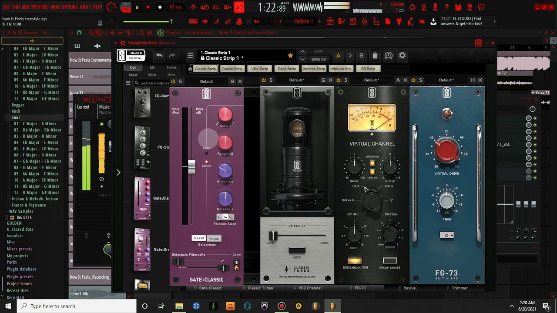Open FL Studio taskbar icon

(x=332, y=306)
